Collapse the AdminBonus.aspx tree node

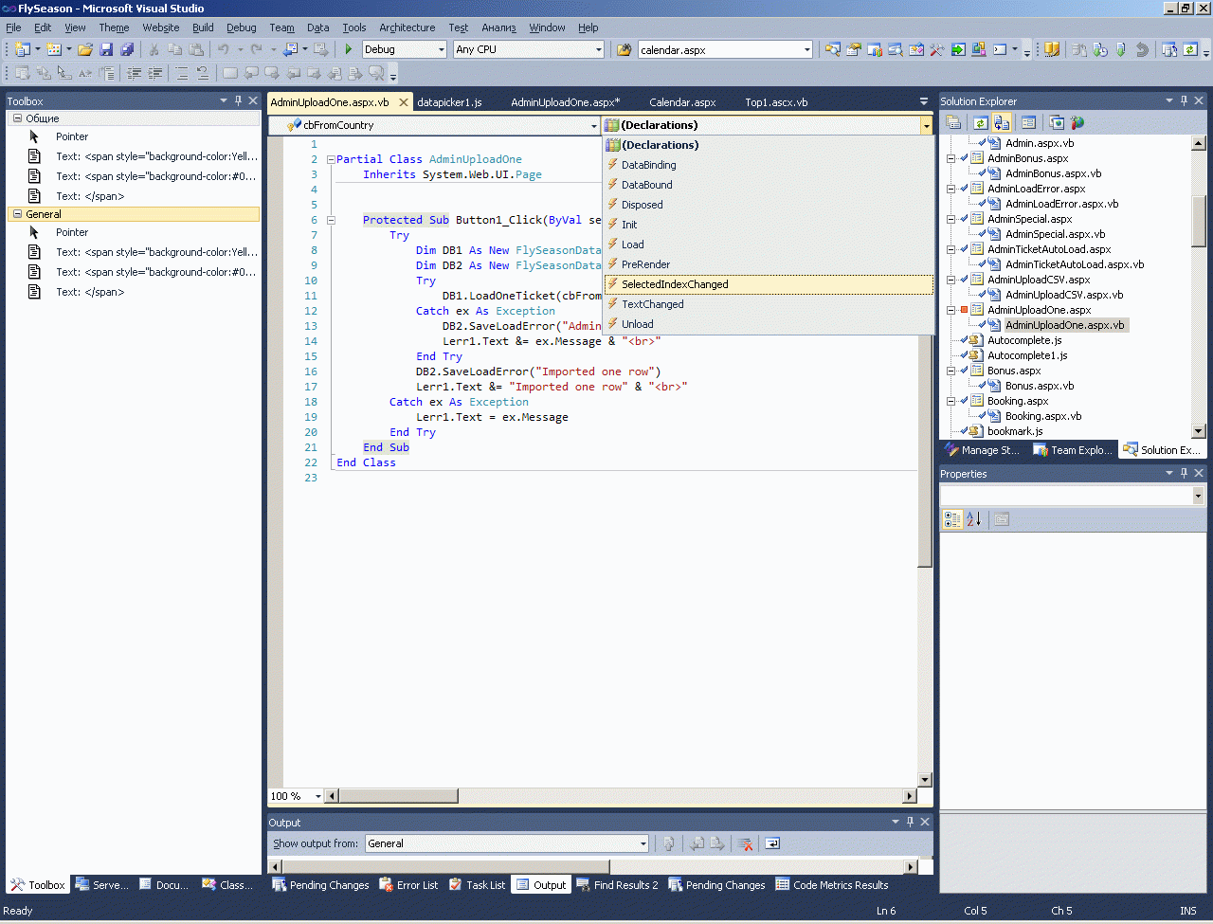[950, 159]
